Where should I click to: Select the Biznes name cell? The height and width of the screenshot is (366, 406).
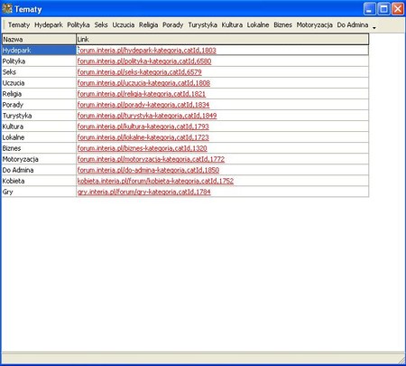[39, 148]
